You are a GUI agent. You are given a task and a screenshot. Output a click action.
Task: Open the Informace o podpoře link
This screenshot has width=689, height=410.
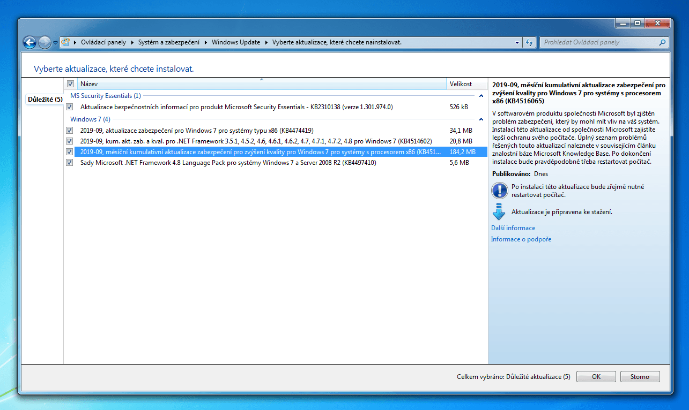pos(521,239)
